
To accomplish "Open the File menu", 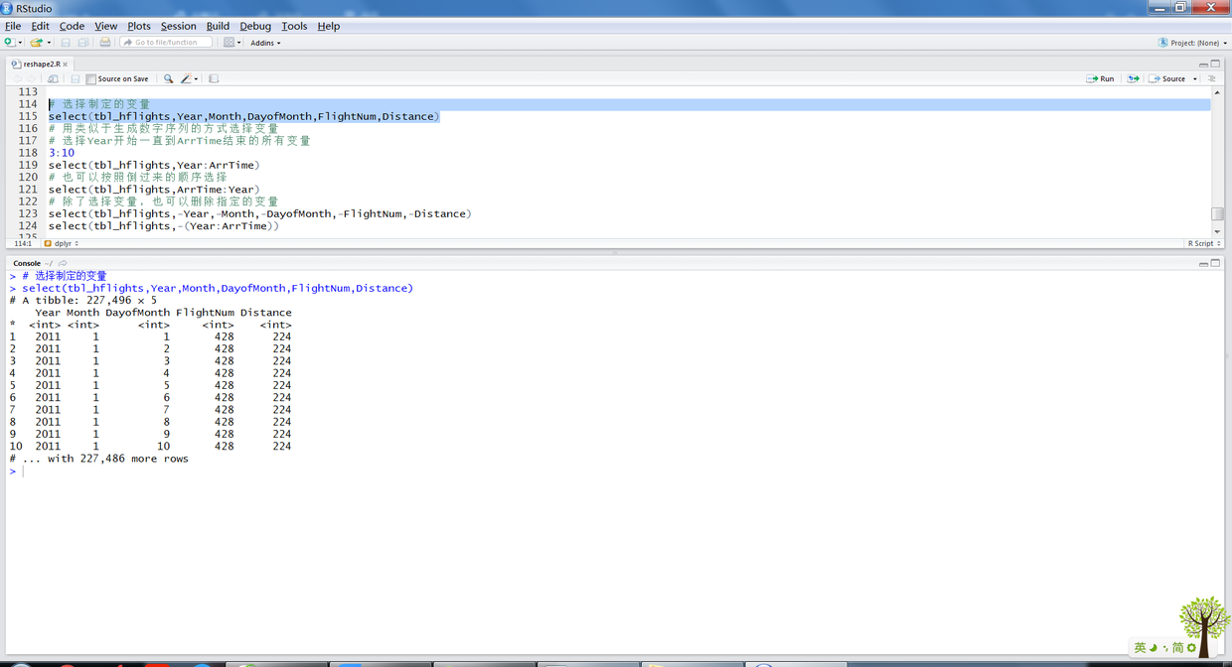I will coord(13,26).
